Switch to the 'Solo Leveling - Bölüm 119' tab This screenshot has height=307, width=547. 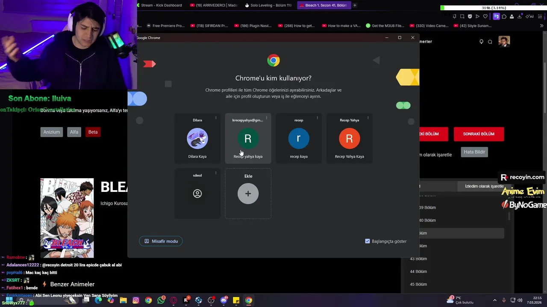point(268,5)
